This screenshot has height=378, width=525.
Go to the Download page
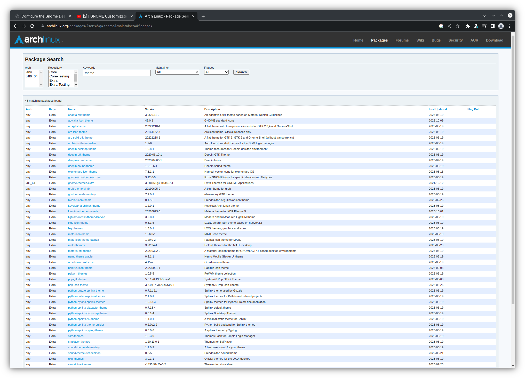click(x=495, y=40)
